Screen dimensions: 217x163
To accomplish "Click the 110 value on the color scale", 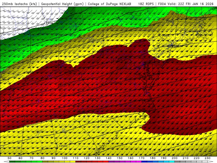I will 75,158.
